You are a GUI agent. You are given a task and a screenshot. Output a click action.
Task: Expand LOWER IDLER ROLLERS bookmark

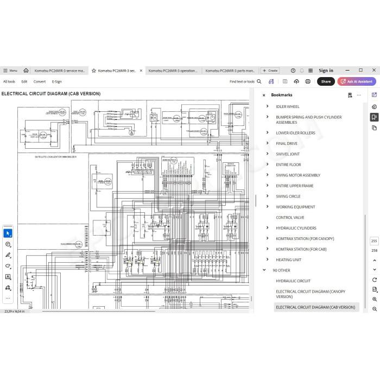[x=267, y=132]
